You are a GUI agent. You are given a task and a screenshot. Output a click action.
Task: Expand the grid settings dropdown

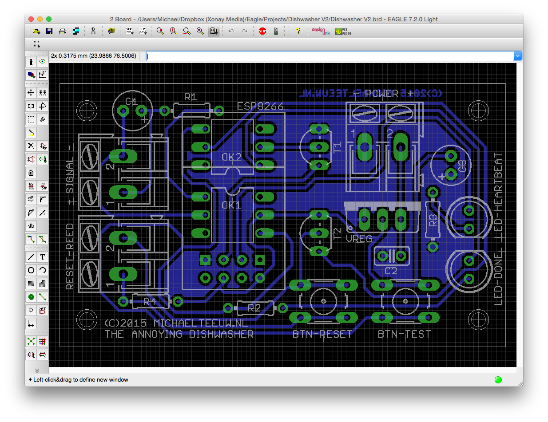[x=36, y=44]
